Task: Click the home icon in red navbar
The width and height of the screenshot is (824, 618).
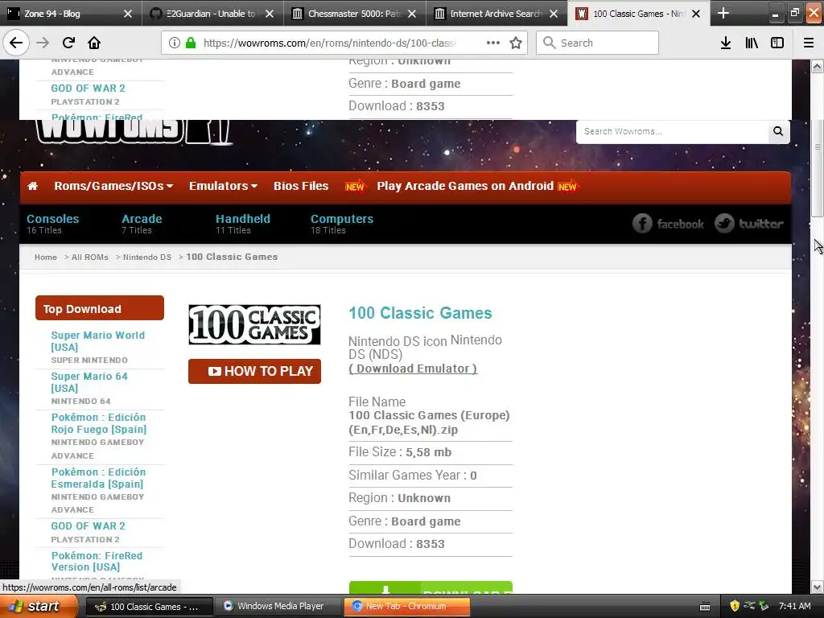Action: click(x=32, y=186)
